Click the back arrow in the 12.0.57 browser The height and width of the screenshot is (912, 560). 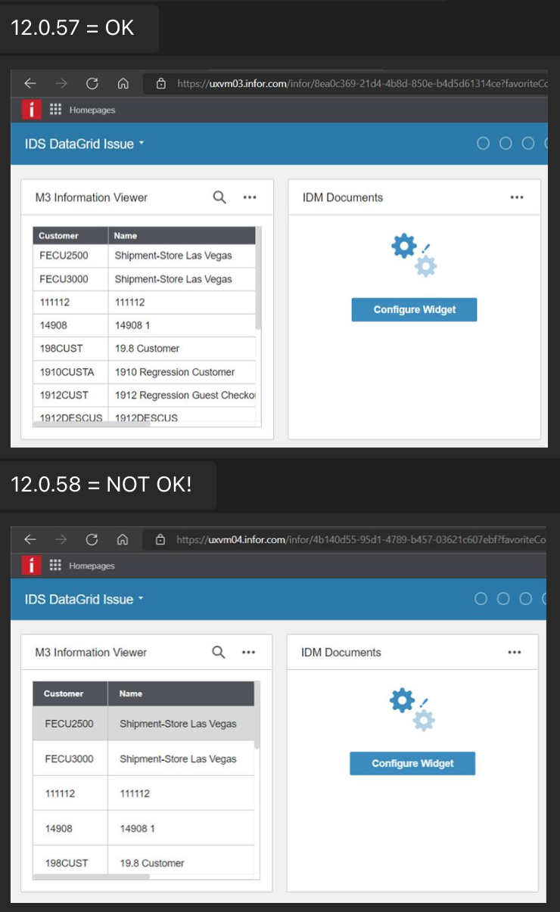30,83
